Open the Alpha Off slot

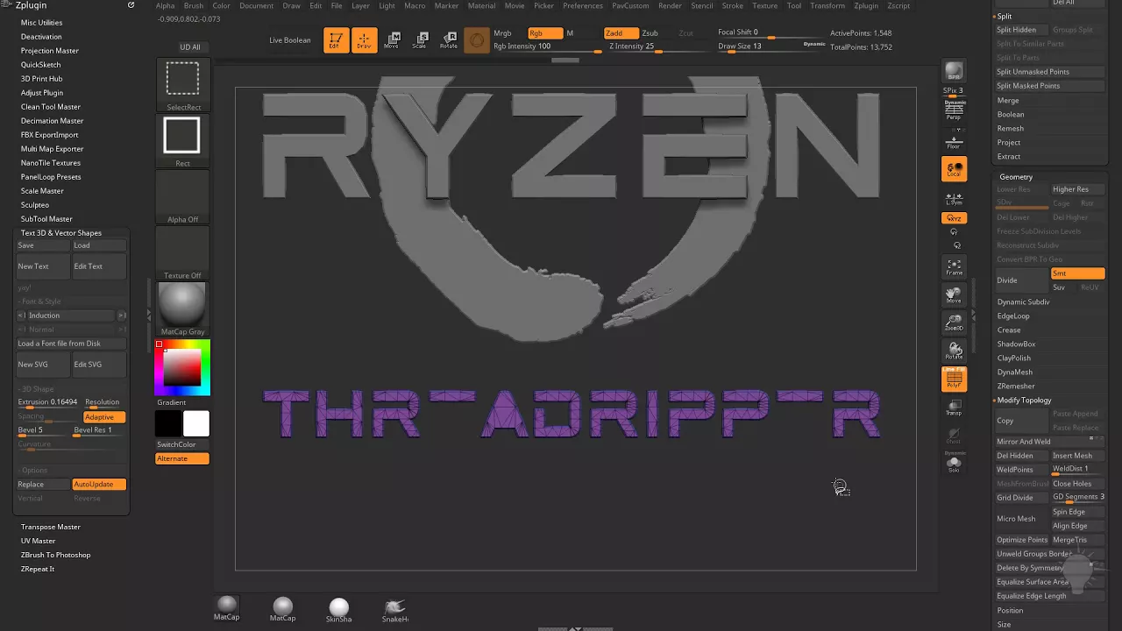[x=182, y=196]
